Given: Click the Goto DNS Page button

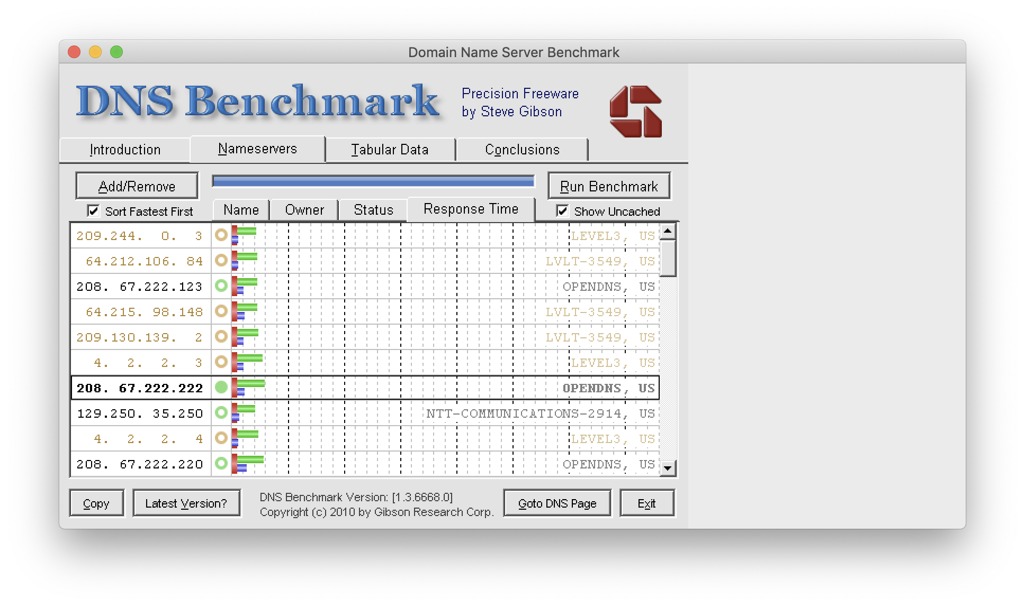Looking at the screenshot, I should click(557, 503).
